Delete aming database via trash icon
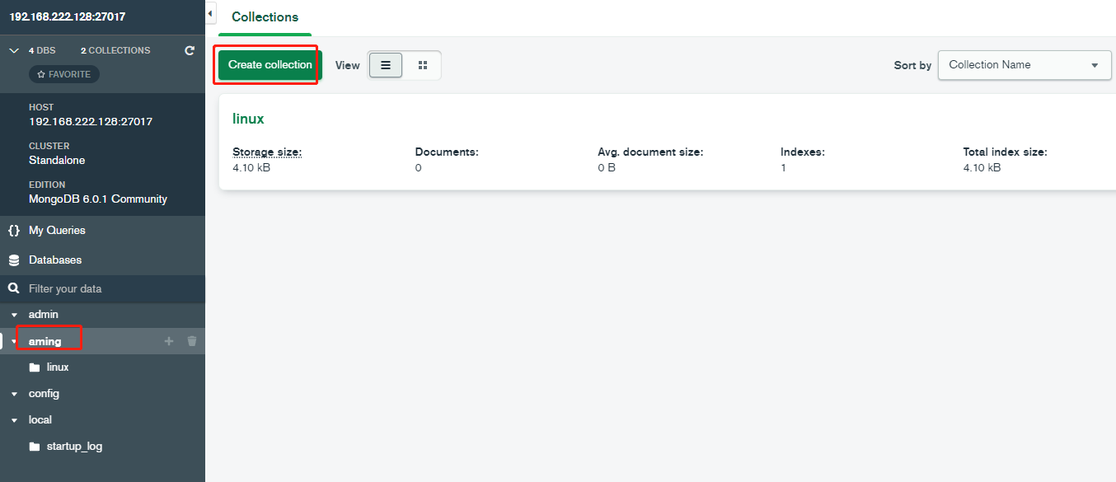1116x482 pixels. 192,341
